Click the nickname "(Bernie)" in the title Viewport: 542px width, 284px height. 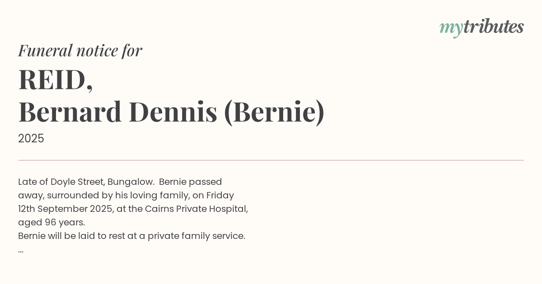click(x=274, y=112)
